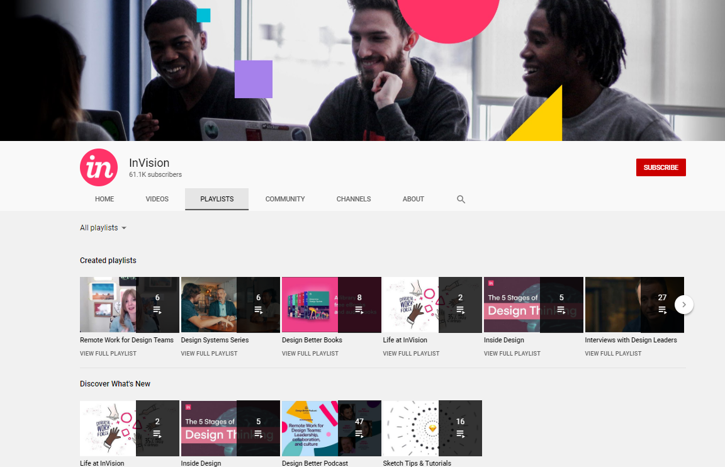Viewport: 725px width, 467px height.
Task: Open Inside Design thumbnail under Discover What's New
Action: click(x=230, y=429)
